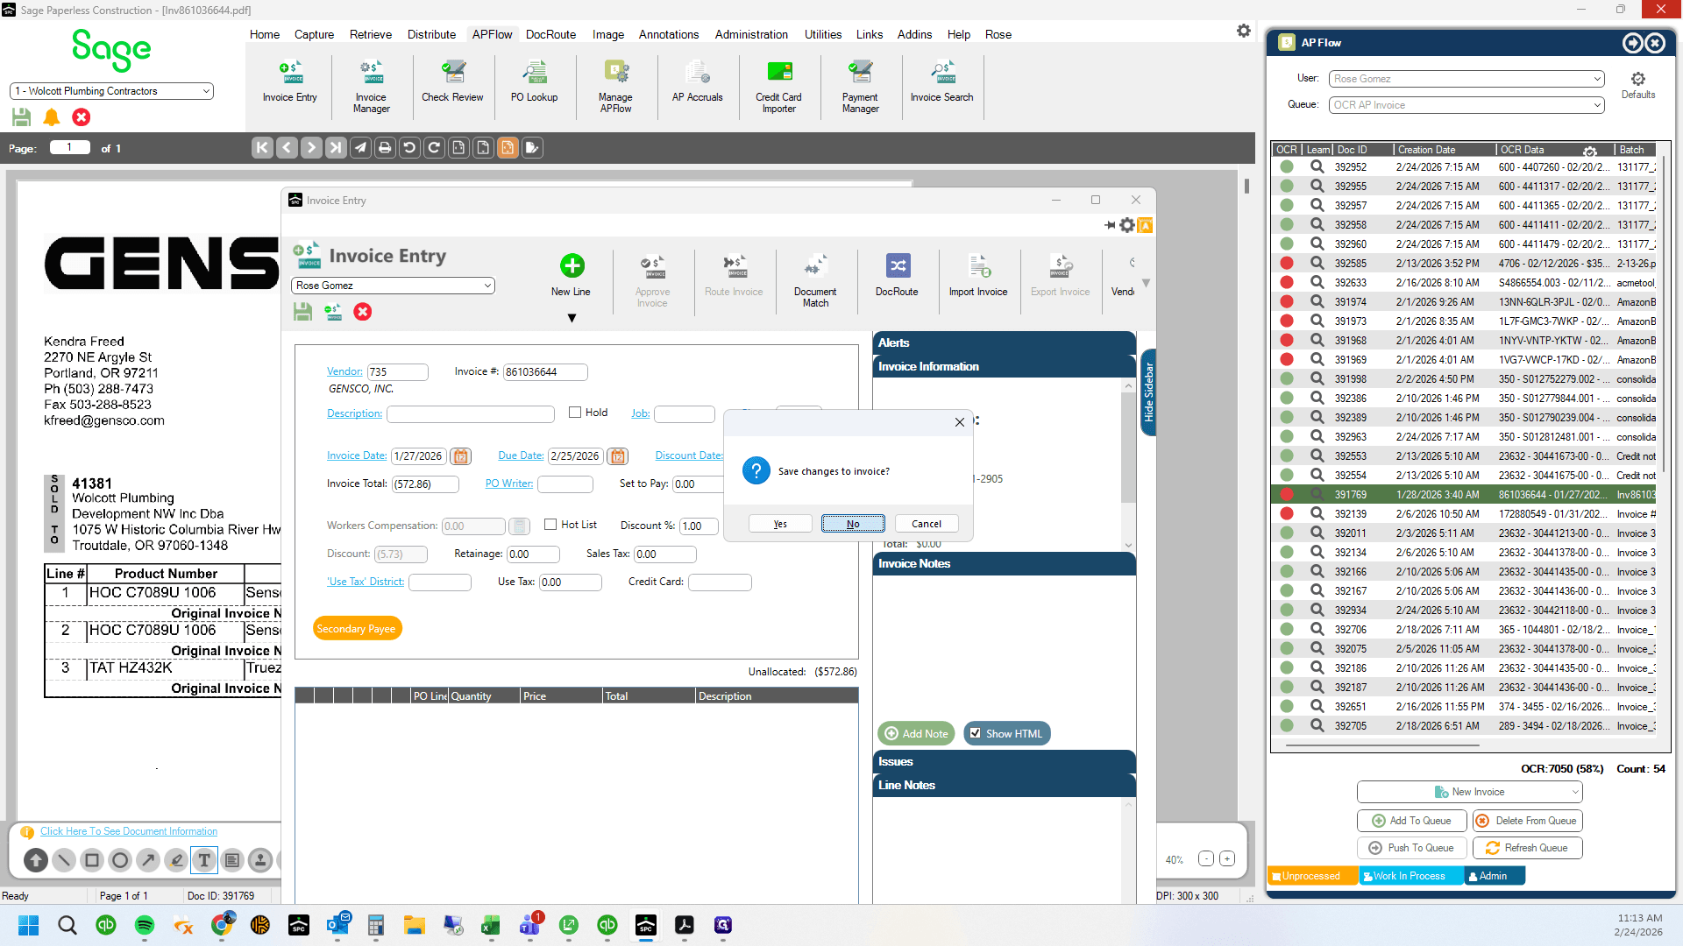
Task: Switch to the Admin tab in AP Flow
Action: point(1495,876)
